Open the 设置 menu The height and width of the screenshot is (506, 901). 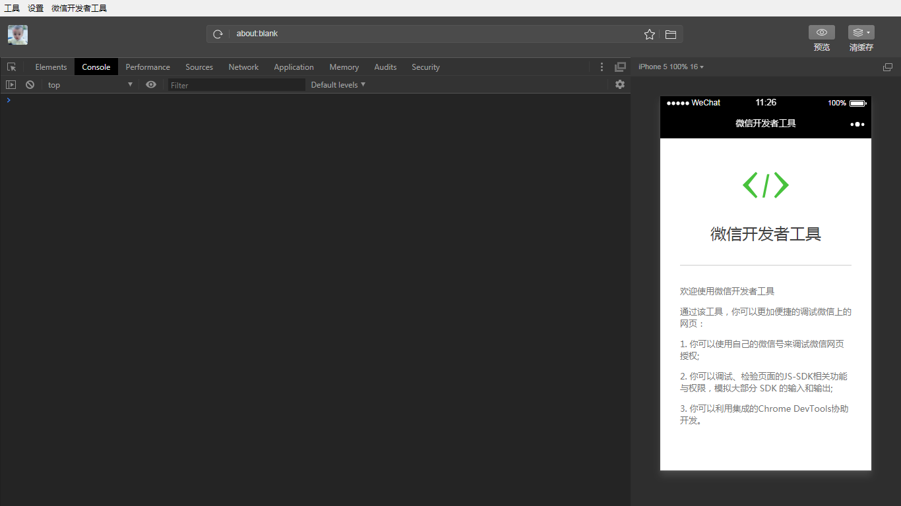(x=36, y=9)
